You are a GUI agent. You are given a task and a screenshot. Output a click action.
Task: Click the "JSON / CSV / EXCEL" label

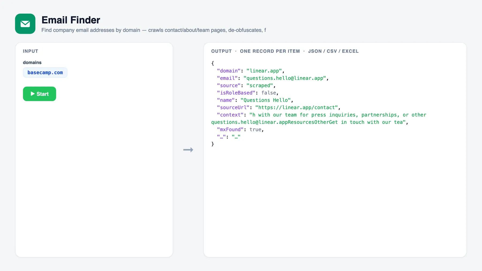click(x=333, y=51)
